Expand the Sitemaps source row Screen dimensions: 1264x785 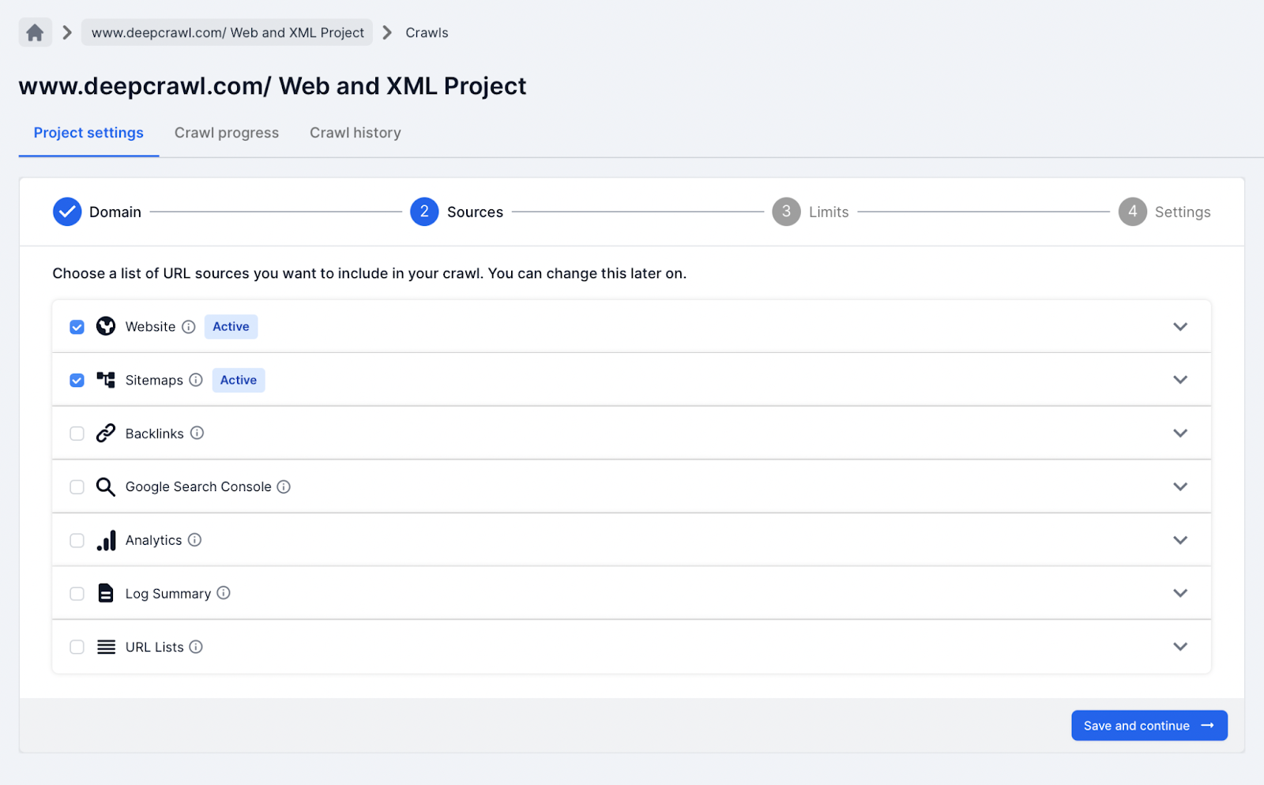pos(1180,380)
